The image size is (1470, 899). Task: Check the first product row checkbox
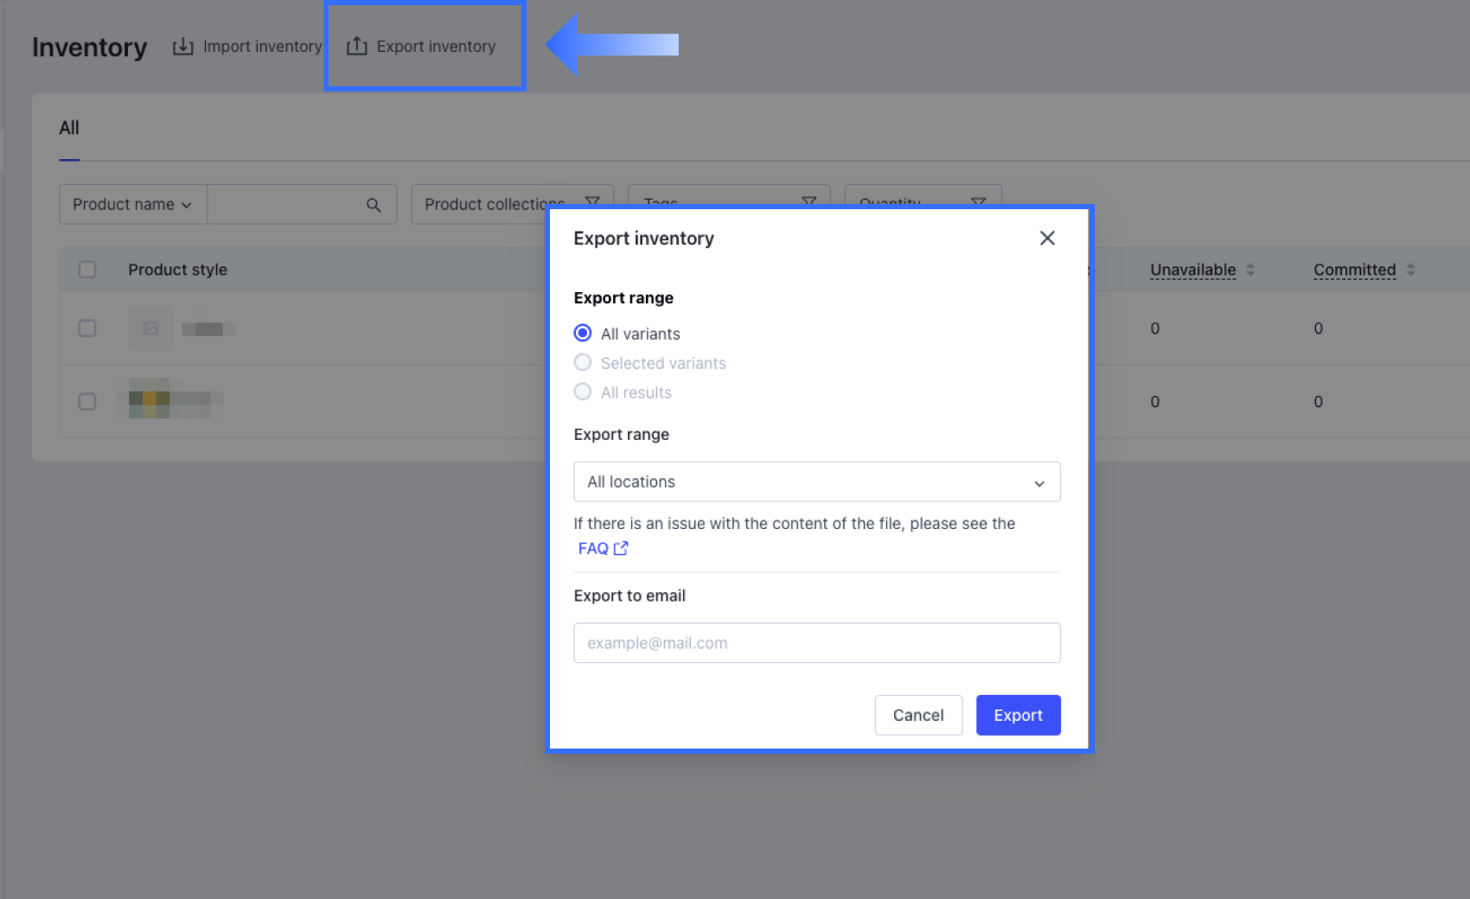click(87, 328)
